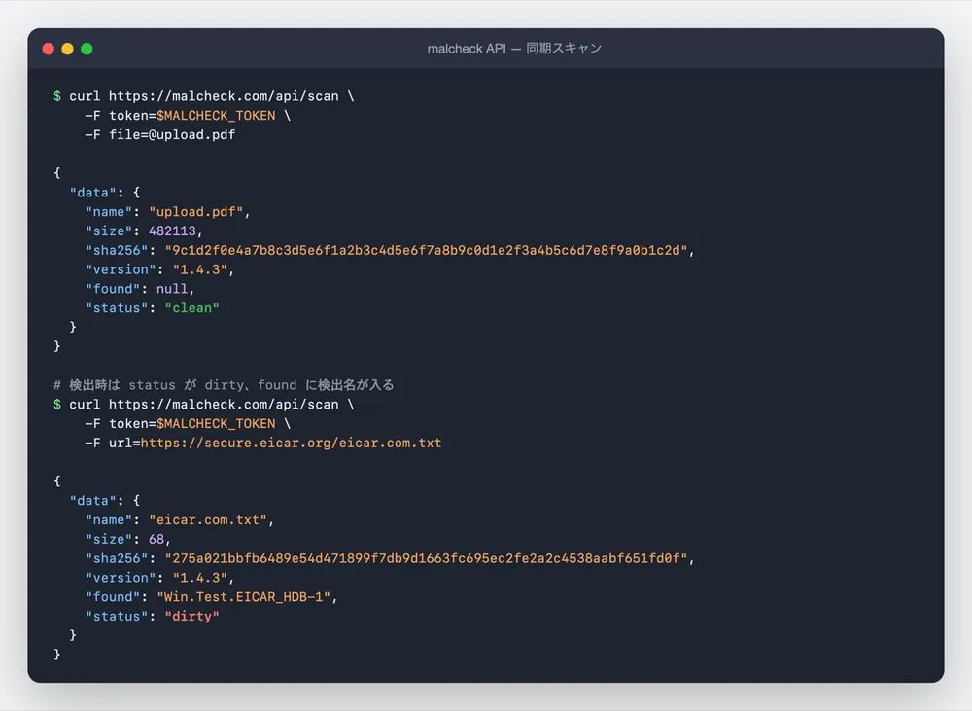The width and height of the screenshot is (972, 711).
Task: Click the "upload.pdf" name value
Action: pos(196,212)
